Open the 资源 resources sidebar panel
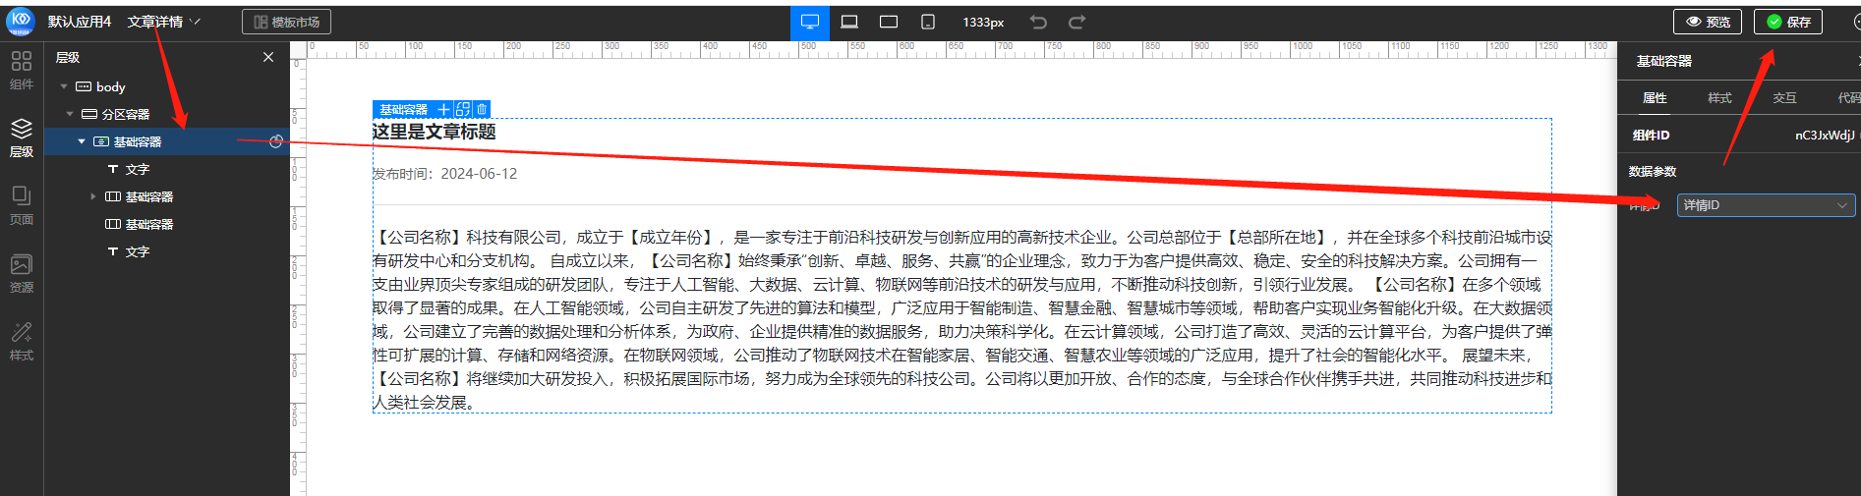This screenshot has height=496, width=1861. point(22,274)
